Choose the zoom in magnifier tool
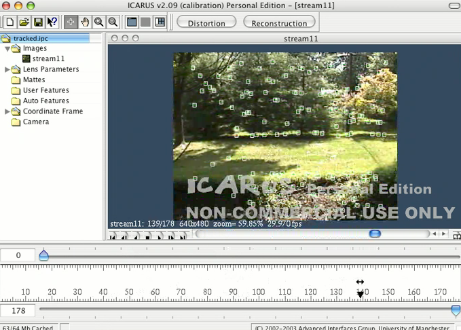This screenshot has width=461, height=330. 99,22
